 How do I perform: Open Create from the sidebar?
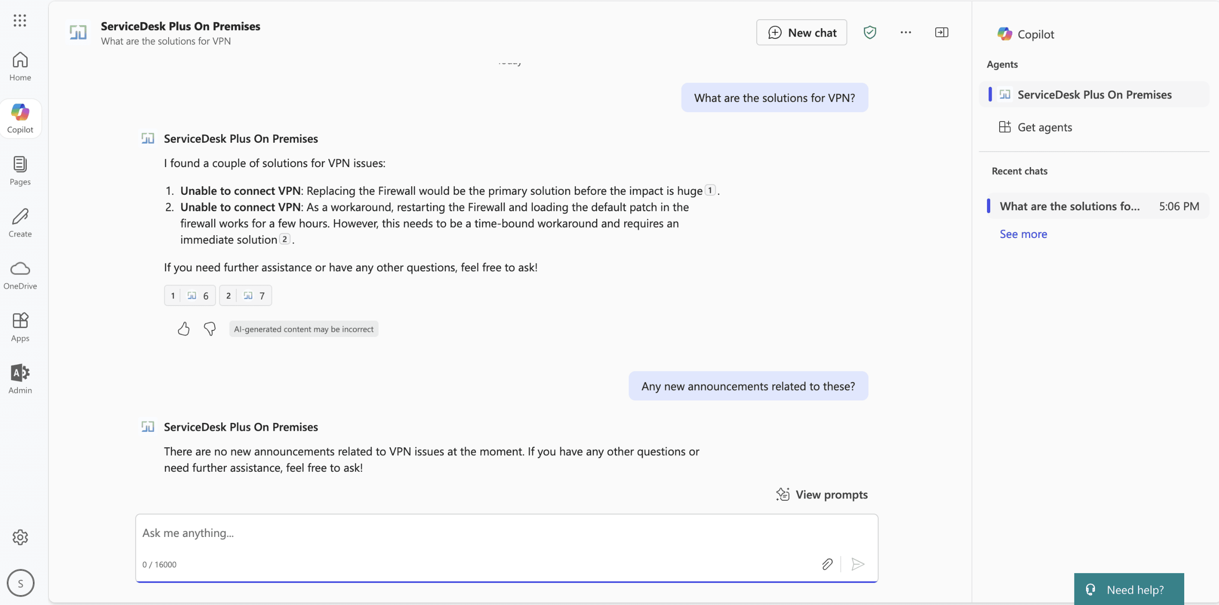click(20, 222)
